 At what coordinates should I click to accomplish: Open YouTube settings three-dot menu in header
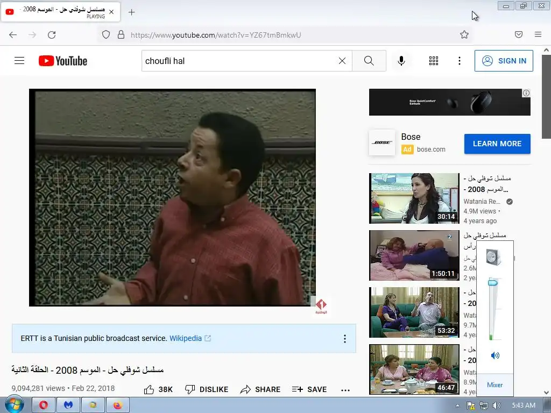coord(460,61)
